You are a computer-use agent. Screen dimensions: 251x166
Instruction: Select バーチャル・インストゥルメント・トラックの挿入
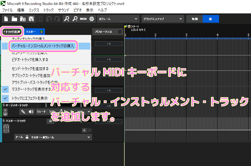pos(46,46)
